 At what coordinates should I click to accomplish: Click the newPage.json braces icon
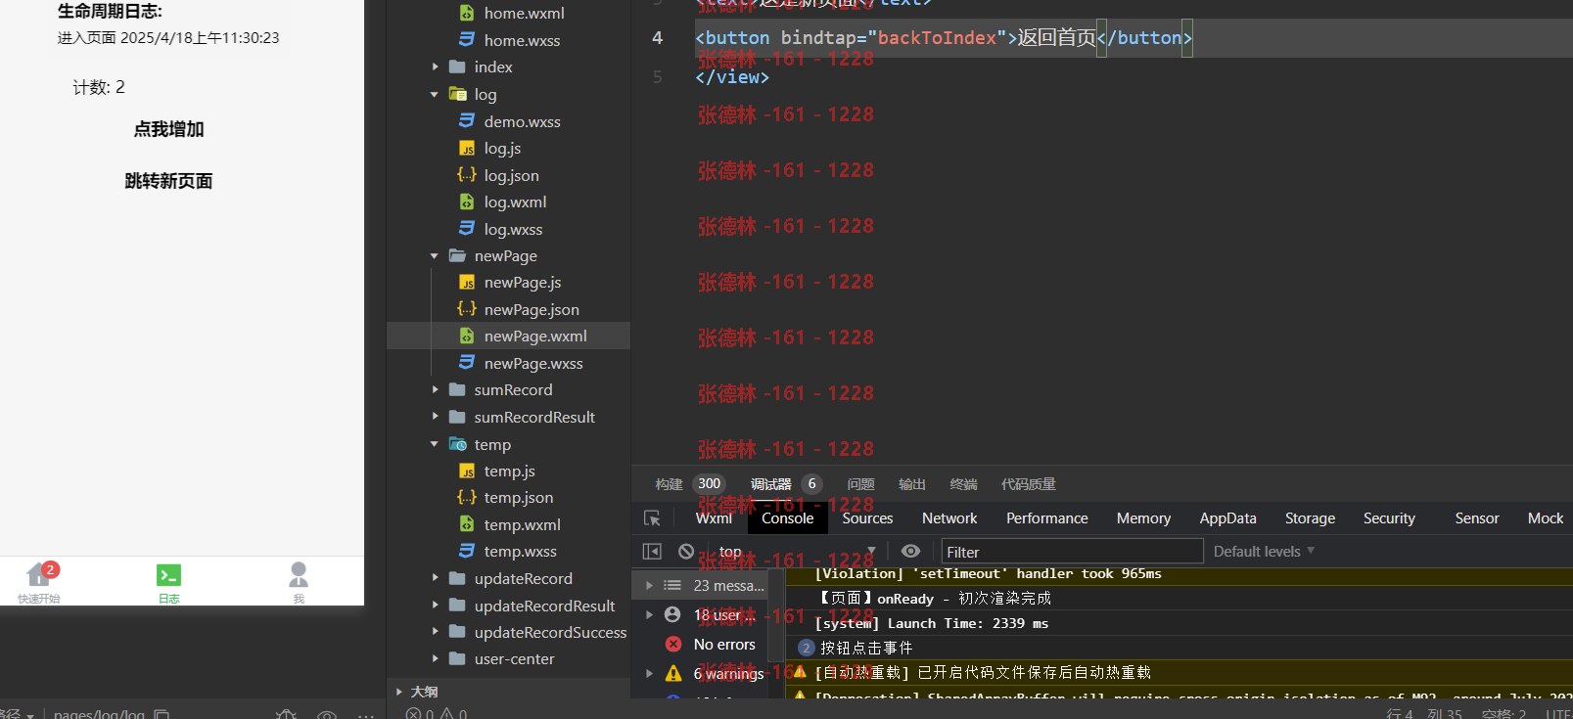pos(467,309)
